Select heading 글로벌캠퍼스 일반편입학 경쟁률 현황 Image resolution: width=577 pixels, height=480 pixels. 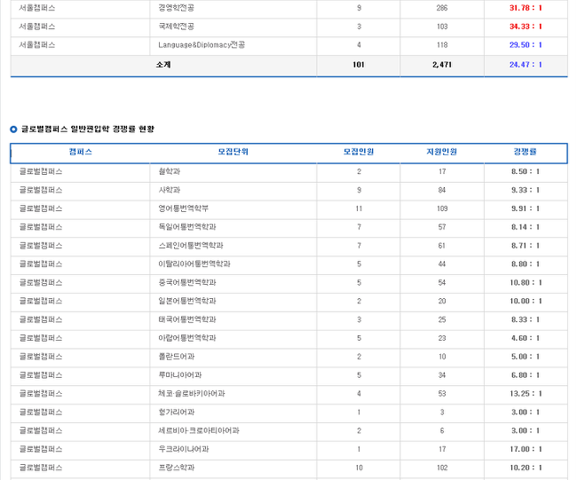tap(88, 130)
